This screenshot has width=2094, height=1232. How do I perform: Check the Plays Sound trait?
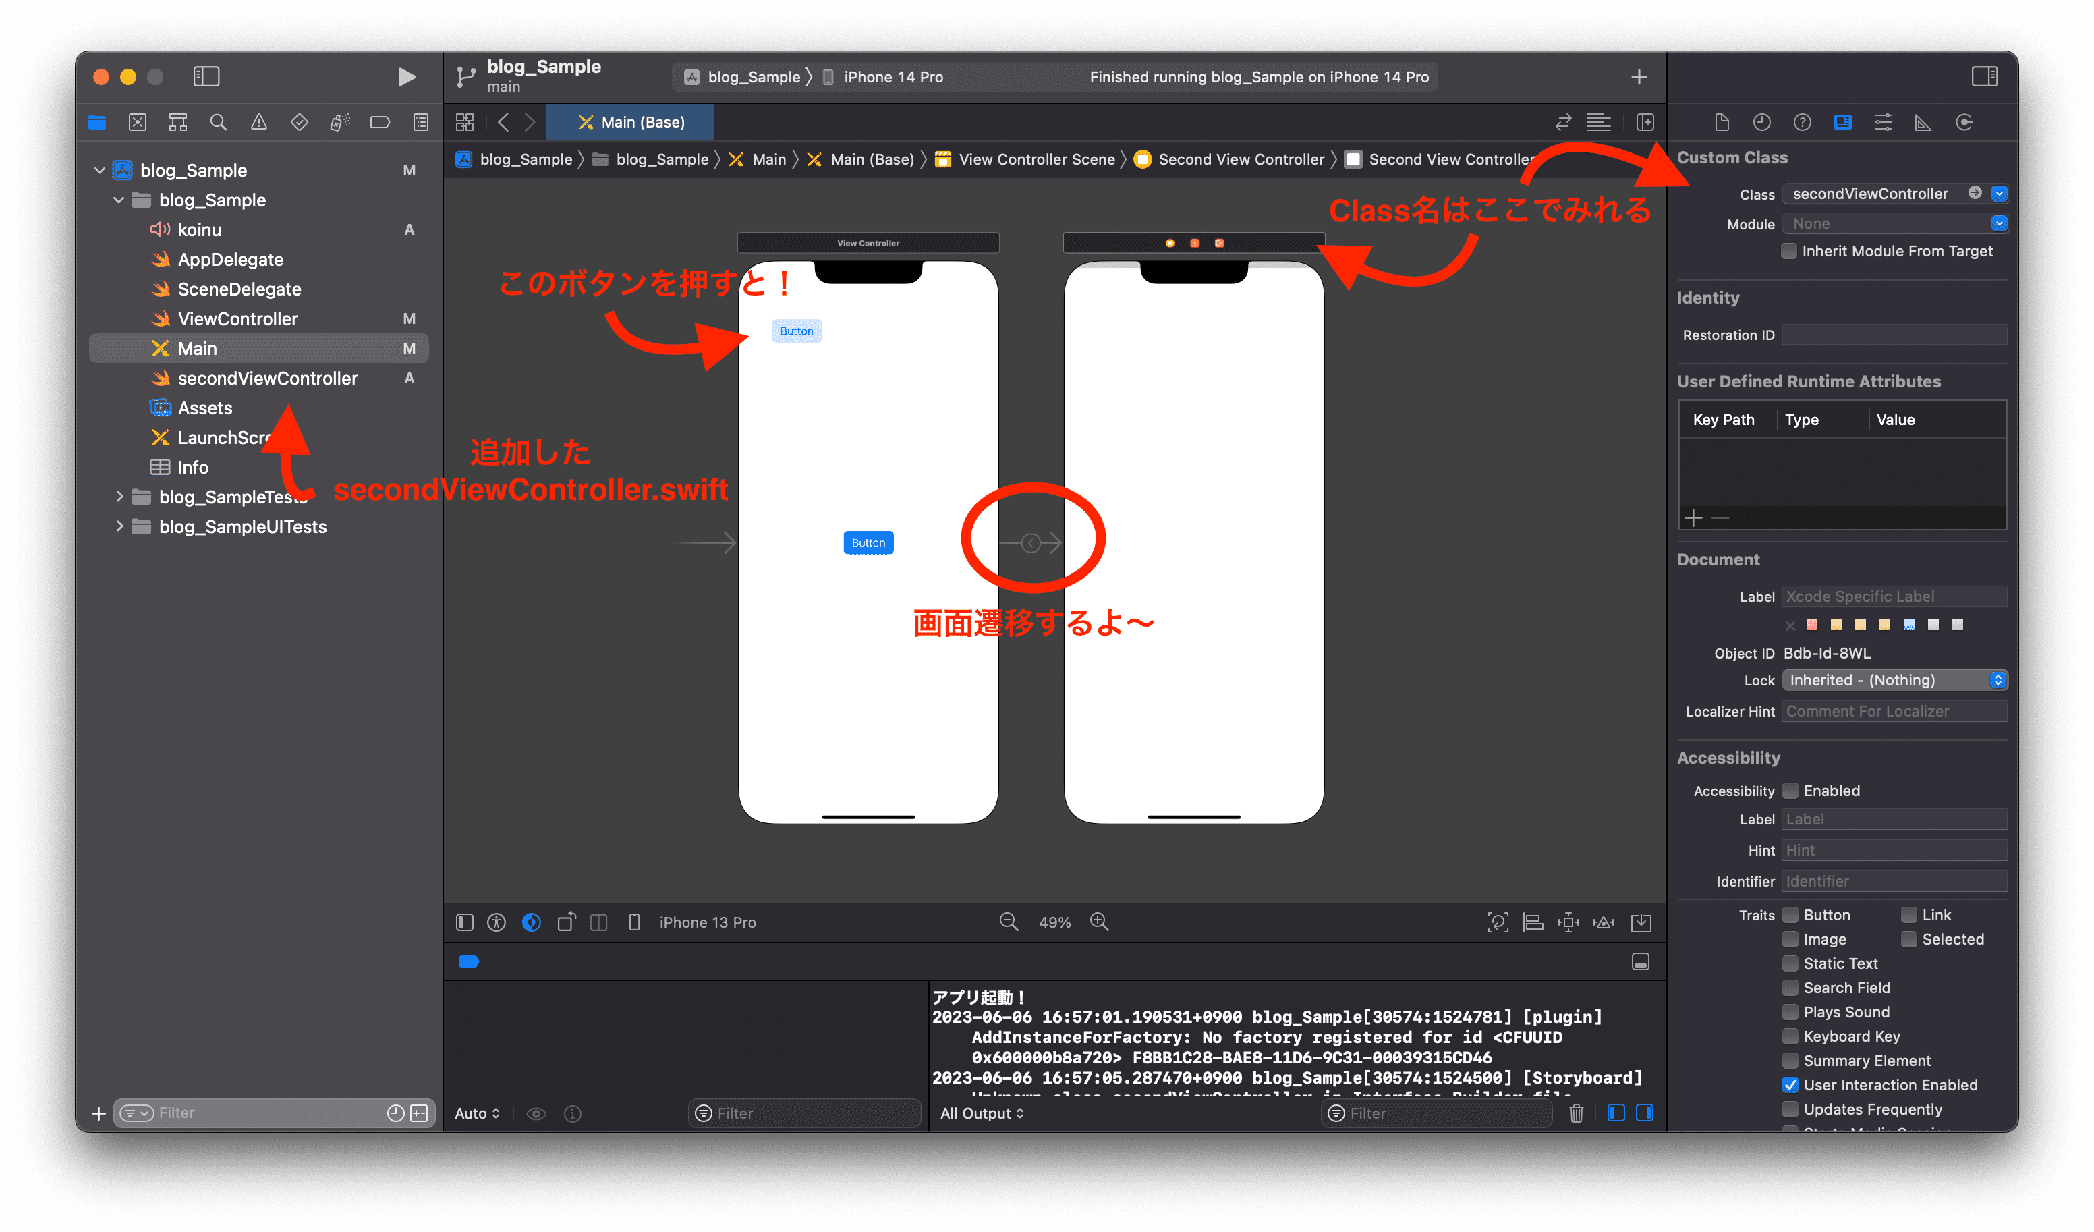pyautogui.click(x=1790, y=1011)
